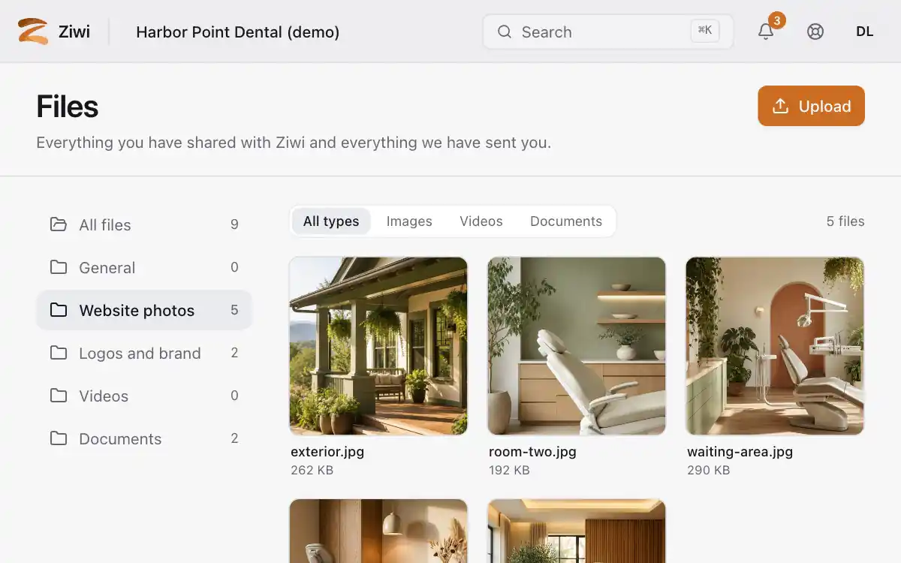Open the partially visible ceiling-light photo thumbnail

click(577, 531)
